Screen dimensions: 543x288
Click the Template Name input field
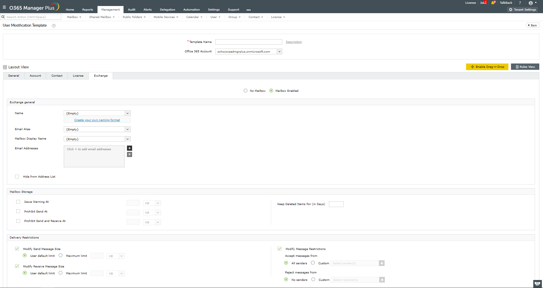[x=248, y=42]
